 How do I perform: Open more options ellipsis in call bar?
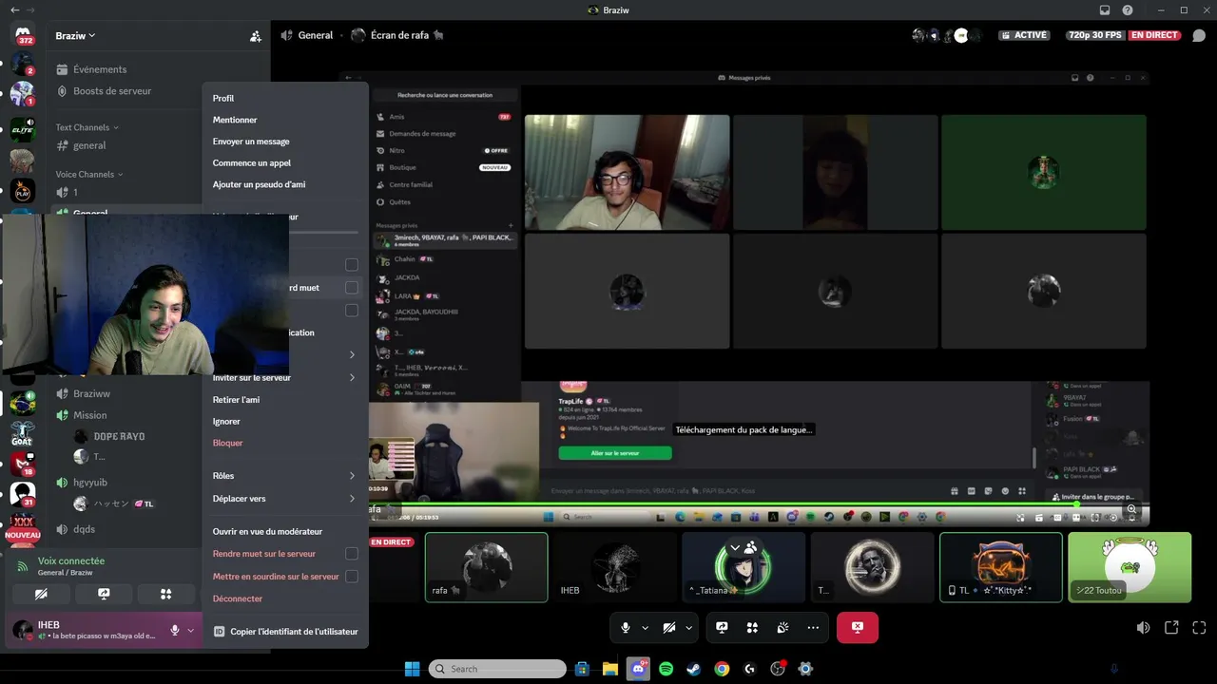click(813, 628)
